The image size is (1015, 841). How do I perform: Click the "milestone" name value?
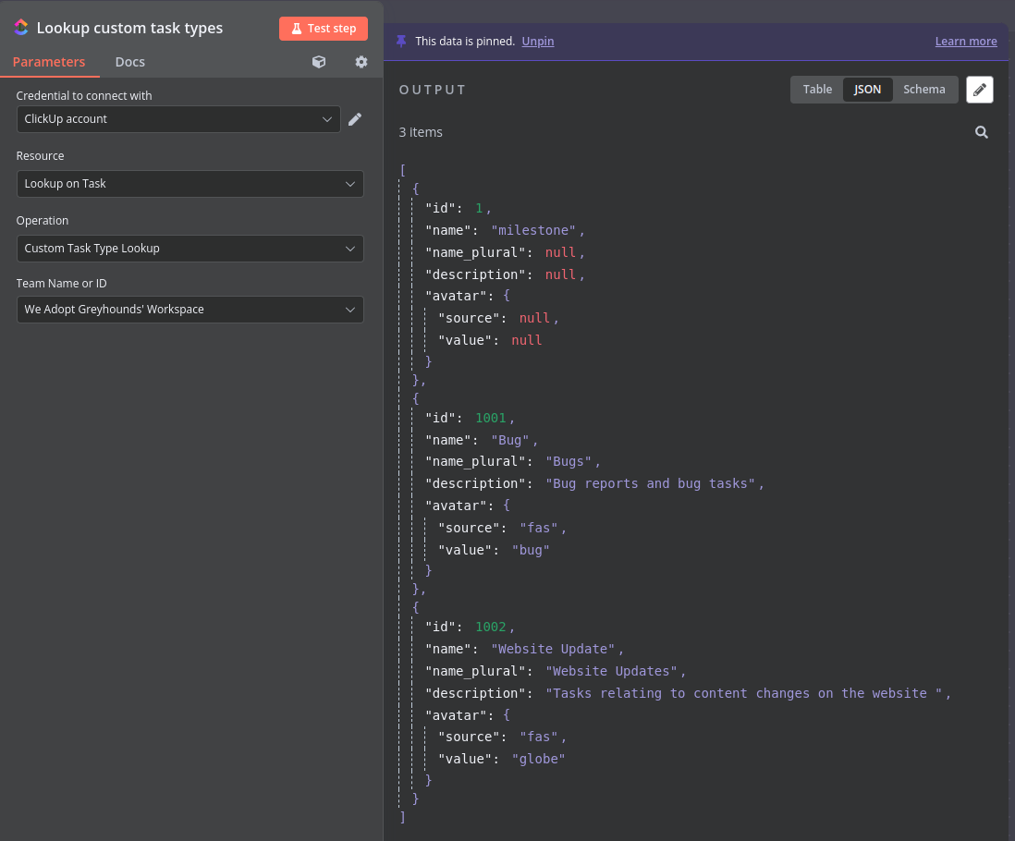(533, 230)
